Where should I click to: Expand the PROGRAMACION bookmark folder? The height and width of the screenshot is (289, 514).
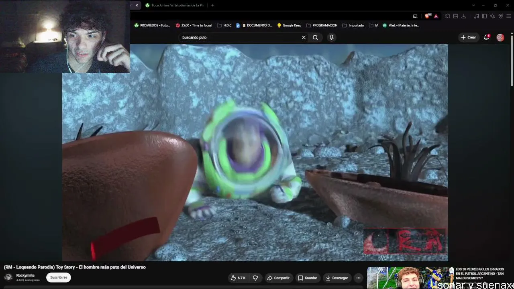coord(322,25)
